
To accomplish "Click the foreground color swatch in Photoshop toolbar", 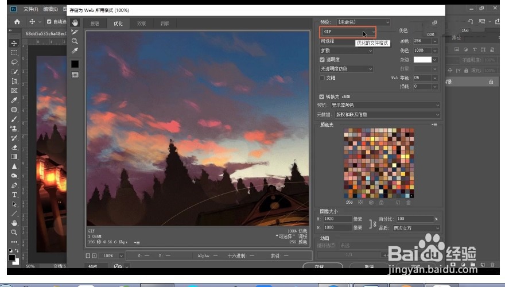I will 12,258.
